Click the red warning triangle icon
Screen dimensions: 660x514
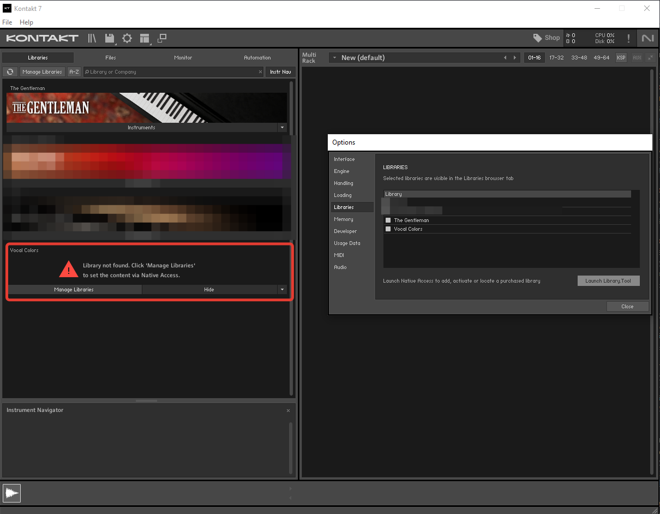69,269
